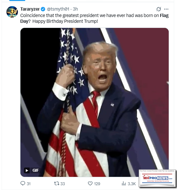Screen dimensions: 177x190
Task: Open the Grok explain-post icon
Action: pyautogui.click(x=158, y=9)
